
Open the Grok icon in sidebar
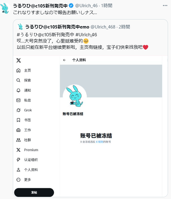[x=18, y=110]
